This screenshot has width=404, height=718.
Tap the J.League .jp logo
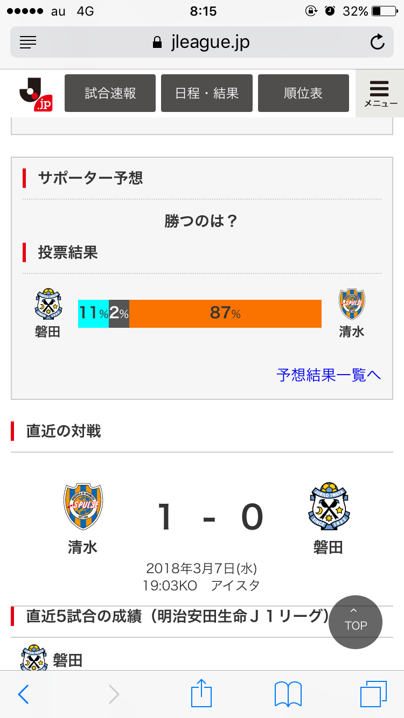point(36,93)
